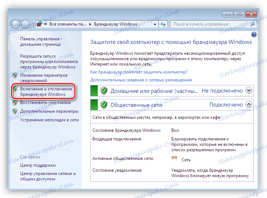Click shield icon beside Изменение параметров уведомлений
The width and height of the screenshot is (267, 198).
coord(15,75)
